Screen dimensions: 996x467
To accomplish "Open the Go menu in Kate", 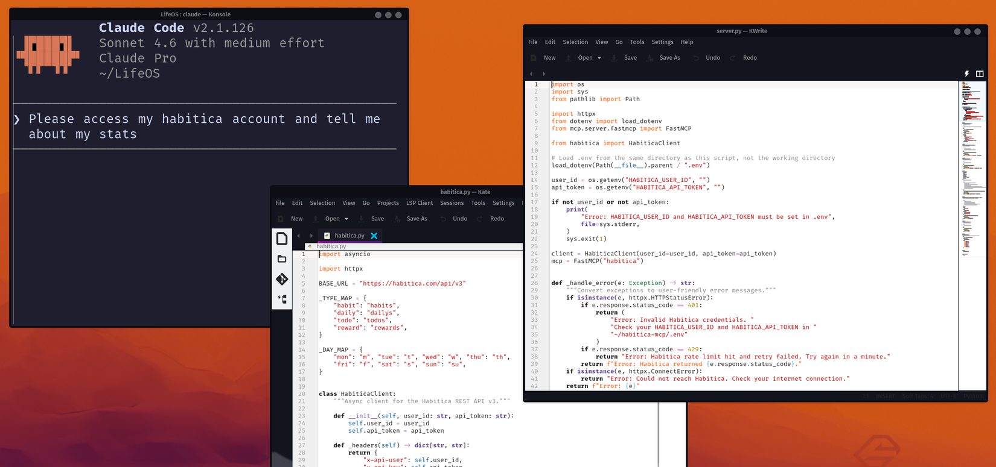I will [x=366, y=203].
